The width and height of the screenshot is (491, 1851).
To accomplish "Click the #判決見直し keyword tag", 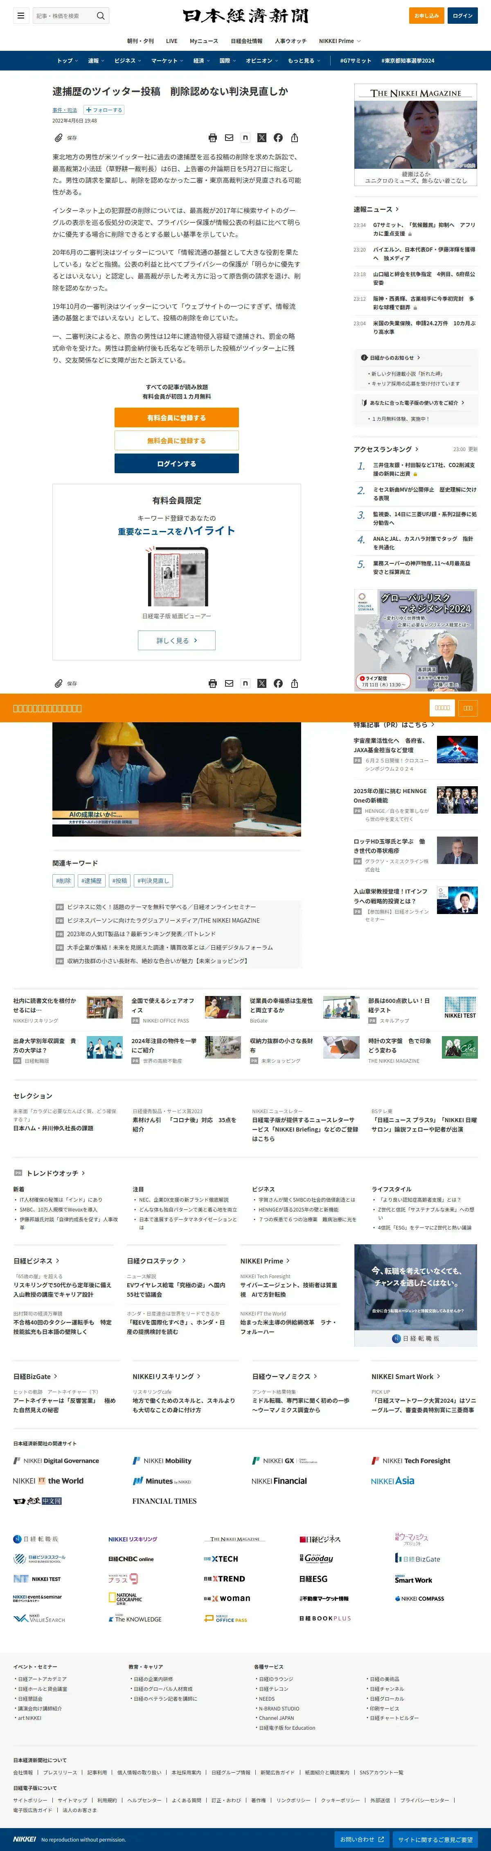I will pos(153,880).
